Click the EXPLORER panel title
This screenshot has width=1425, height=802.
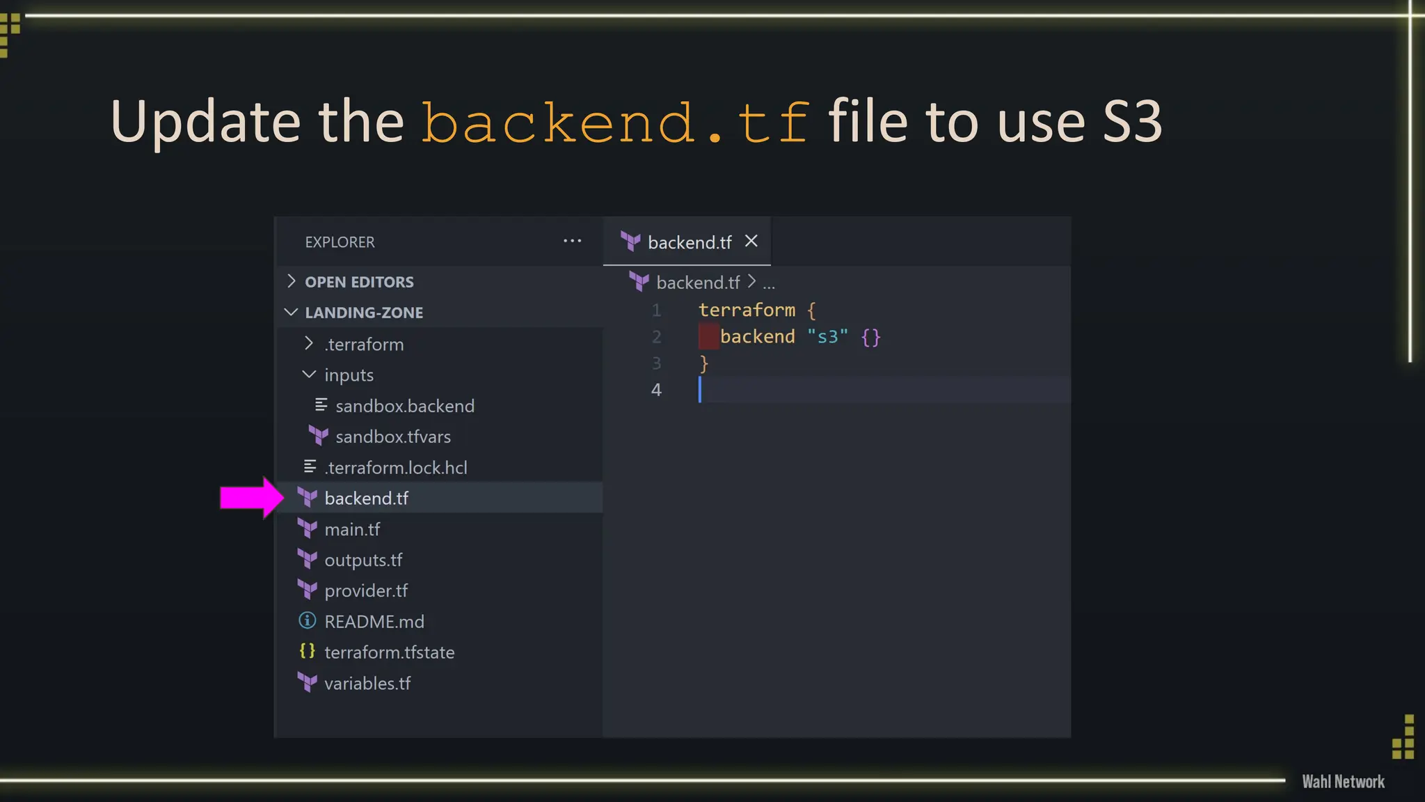click(x=340, y=242)
